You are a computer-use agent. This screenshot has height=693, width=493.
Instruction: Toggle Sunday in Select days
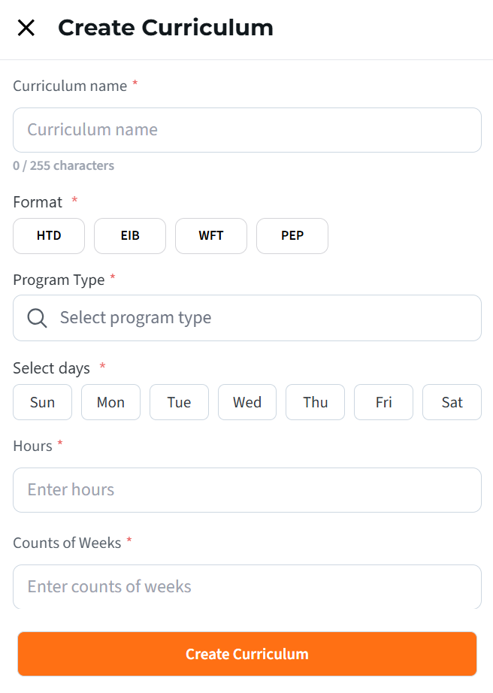pos(42,402)
